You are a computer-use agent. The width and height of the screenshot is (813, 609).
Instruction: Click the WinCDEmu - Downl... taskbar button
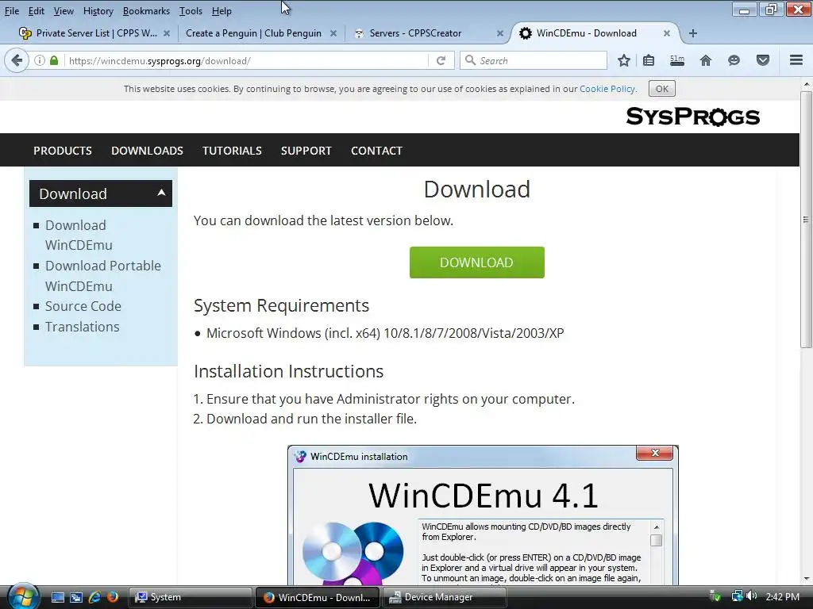coord(318,597)
